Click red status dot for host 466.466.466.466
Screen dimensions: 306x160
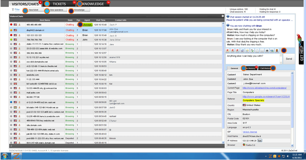[11, 24]
